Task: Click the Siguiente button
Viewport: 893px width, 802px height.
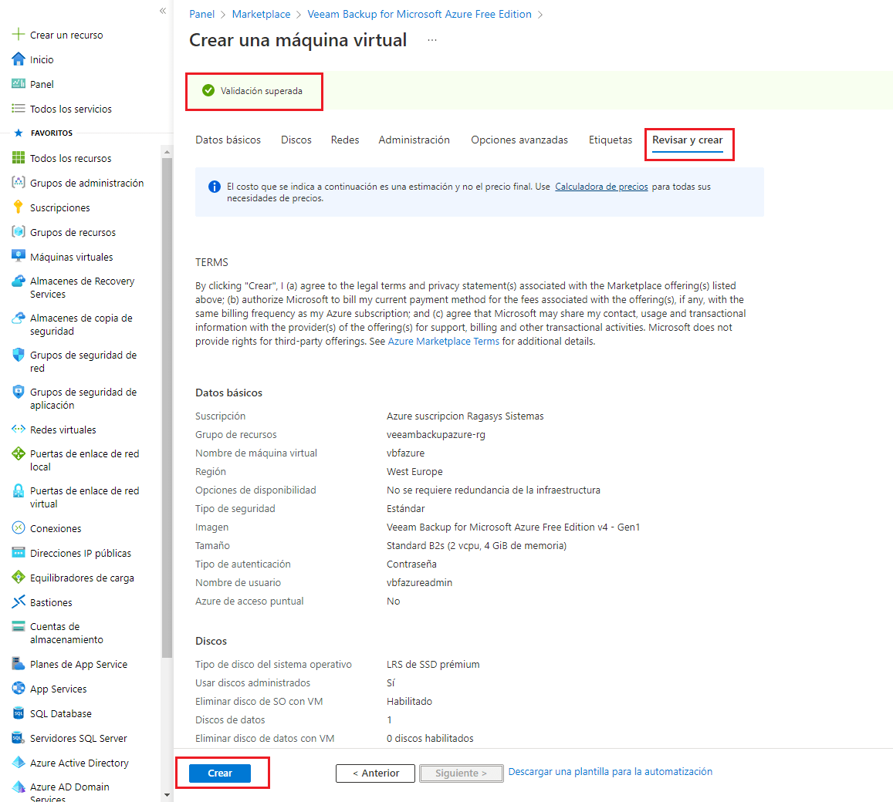Action: tap(462, 773)
